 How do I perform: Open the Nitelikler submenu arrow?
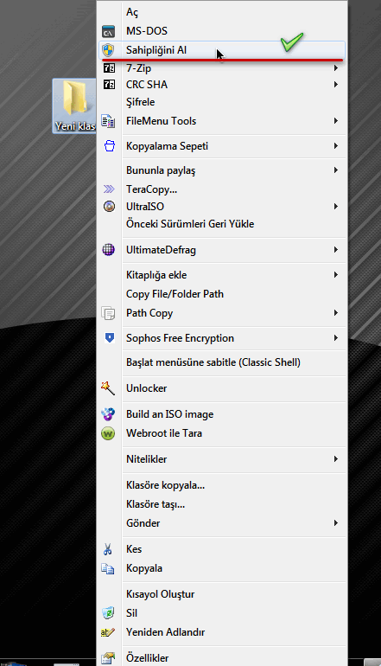pyautogui.click(x=335, y=459)
